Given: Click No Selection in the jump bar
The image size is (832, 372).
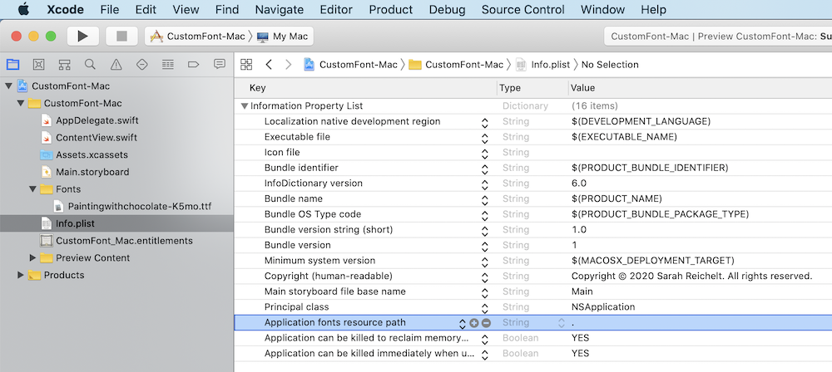Looking at the screenshot, I should [x=610, y=65].
